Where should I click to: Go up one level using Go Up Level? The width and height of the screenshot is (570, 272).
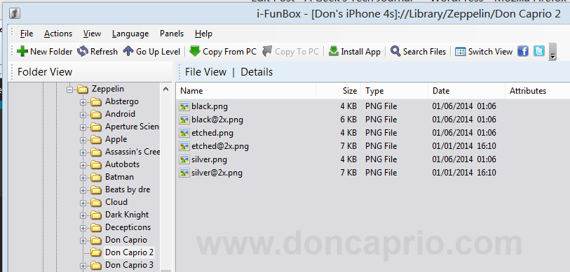[151, 52]
